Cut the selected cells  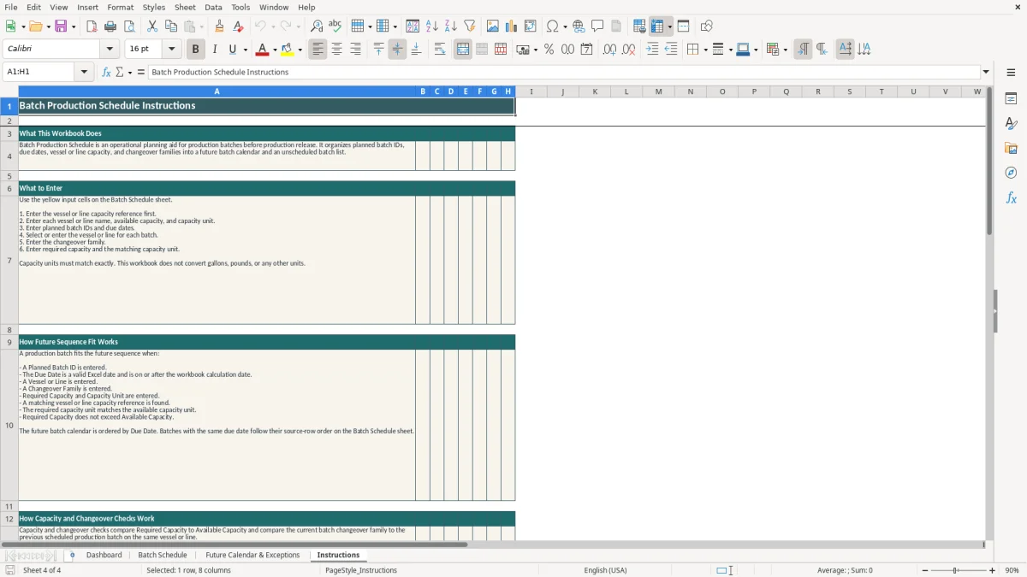coord(152,26)
